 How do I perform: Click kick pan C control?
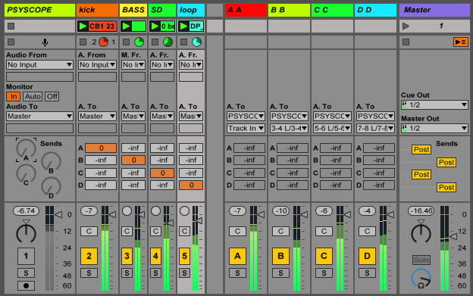[x=89, y=231]
